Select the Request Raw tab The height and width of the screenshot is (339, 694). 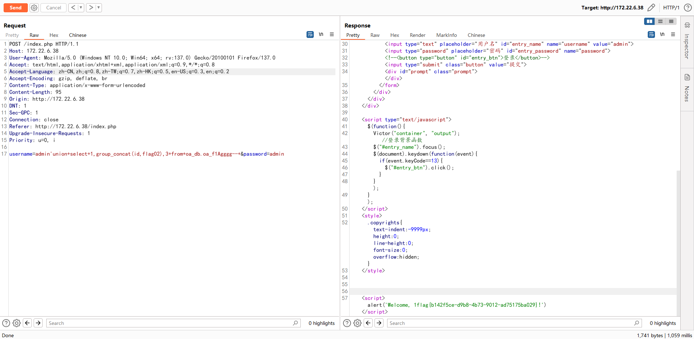[x=34, y=35]
